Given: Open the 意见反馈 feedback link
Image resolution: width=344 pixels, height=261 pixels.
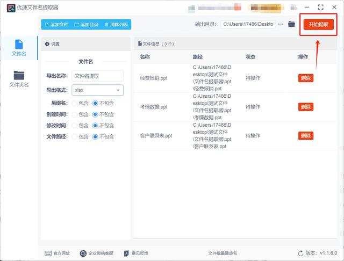Looking at the screenshot, I should 136,253.
